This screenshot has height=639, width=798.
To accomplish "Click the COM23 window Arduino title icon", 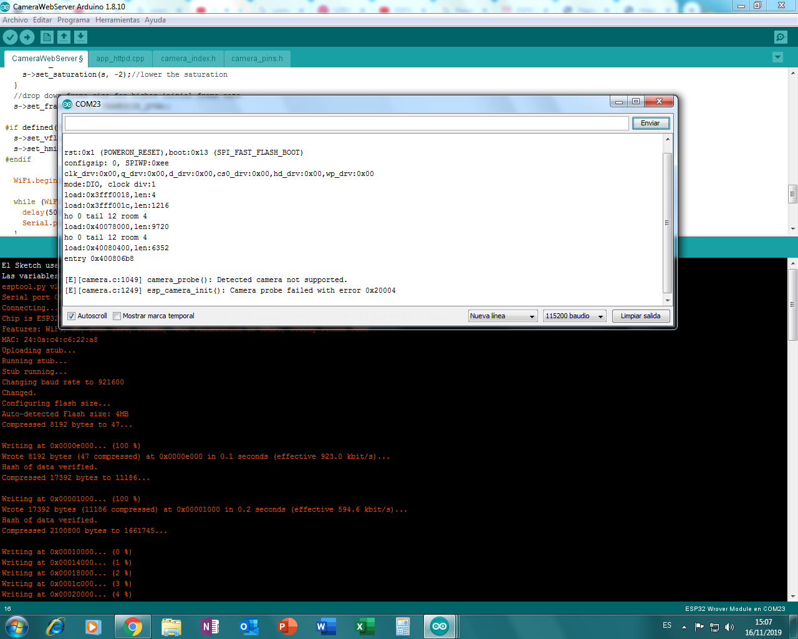I will (67, 104).
